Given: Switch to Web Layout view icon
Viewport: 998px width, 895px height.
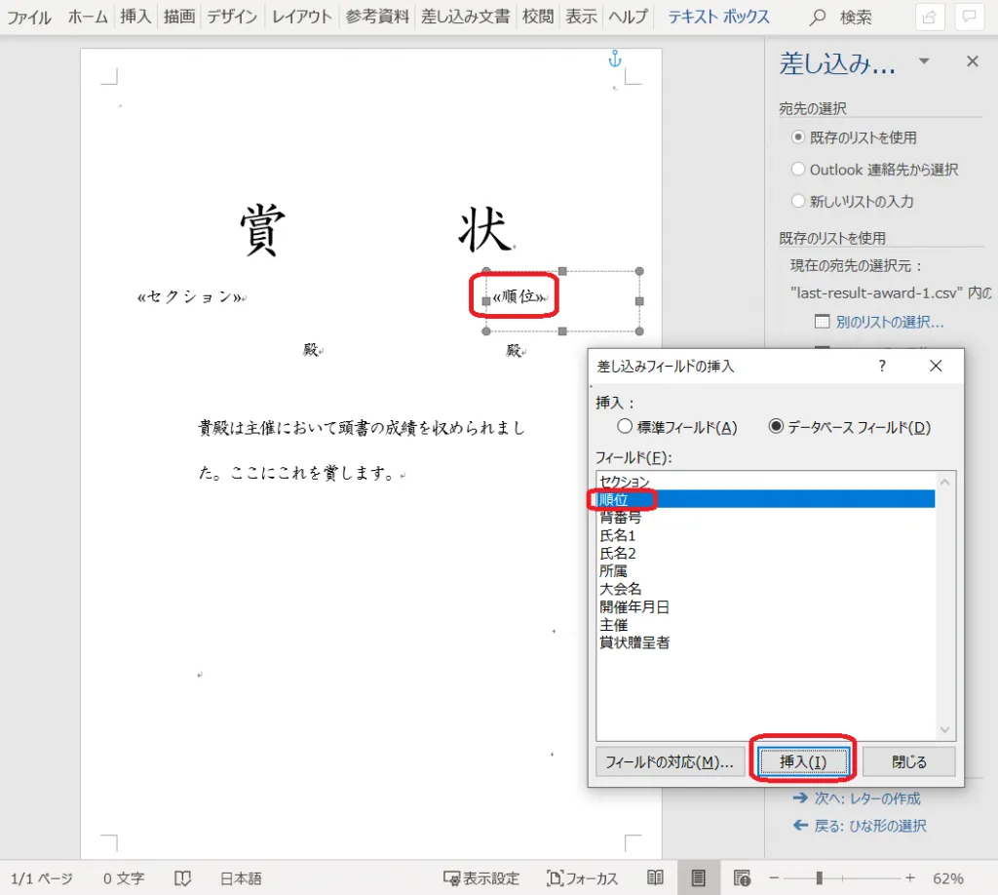Looking at the screenshot, I should click(742, 877).
